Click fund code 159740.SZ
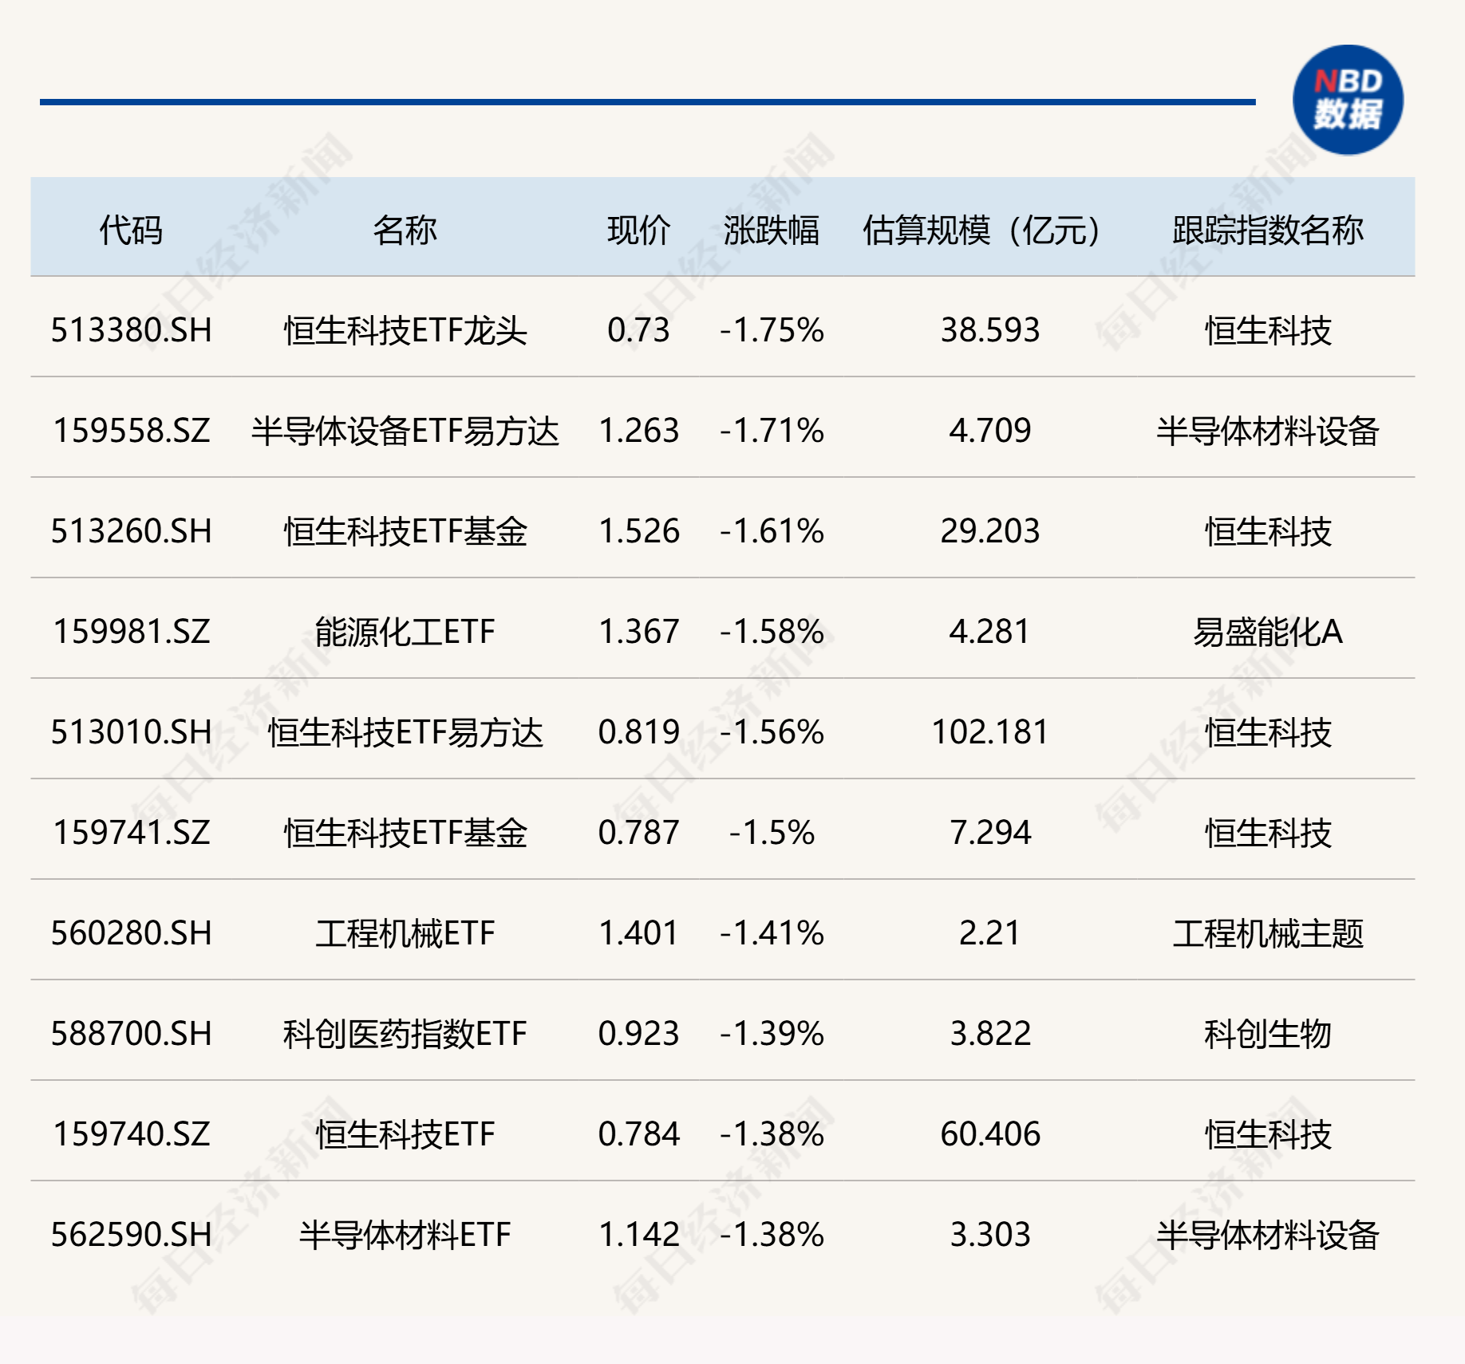Viewport: 1465px width, 1364px height. [132, 1134]
